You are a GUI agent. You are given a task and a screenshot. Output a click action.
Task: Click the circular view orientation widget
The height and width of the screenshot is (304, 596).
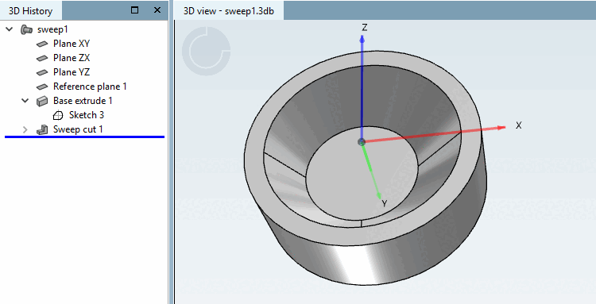point(206,51)
